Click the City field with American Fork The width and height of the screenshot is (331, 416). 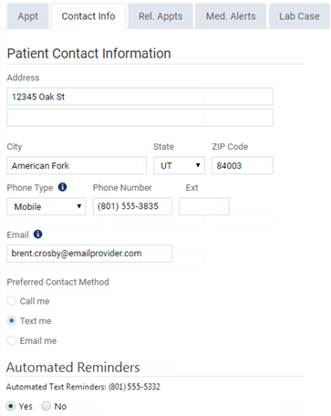coord(77,165)
